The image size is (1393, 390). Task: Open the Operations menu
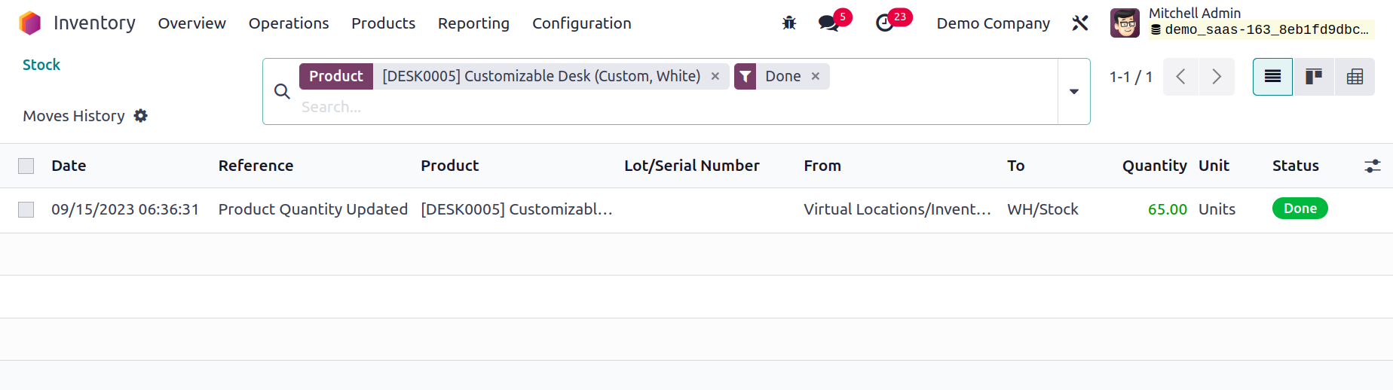(289, 23)
